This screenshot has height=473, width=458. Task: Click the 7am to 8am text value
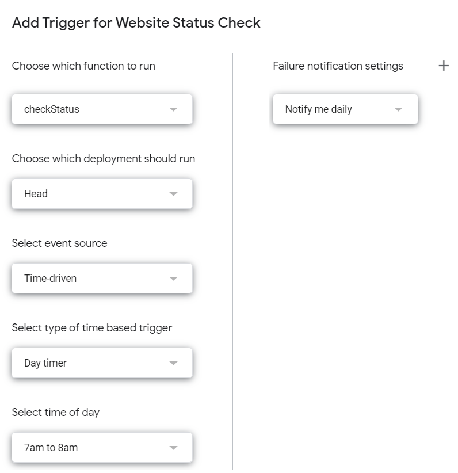tap(51, 448)
